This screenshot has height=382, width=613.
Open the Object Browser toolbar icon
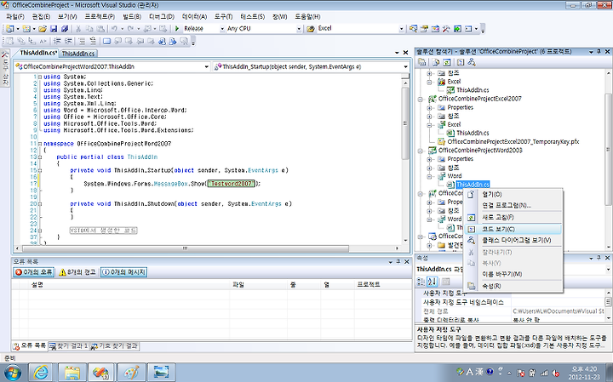point(435,29)
